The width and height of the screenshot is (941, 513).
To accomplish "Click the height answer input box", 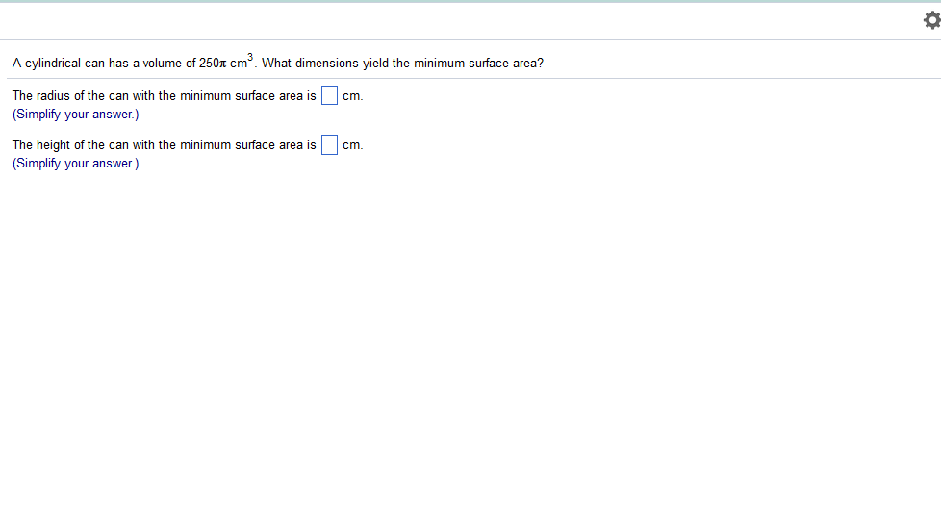I will pos(329,145).
